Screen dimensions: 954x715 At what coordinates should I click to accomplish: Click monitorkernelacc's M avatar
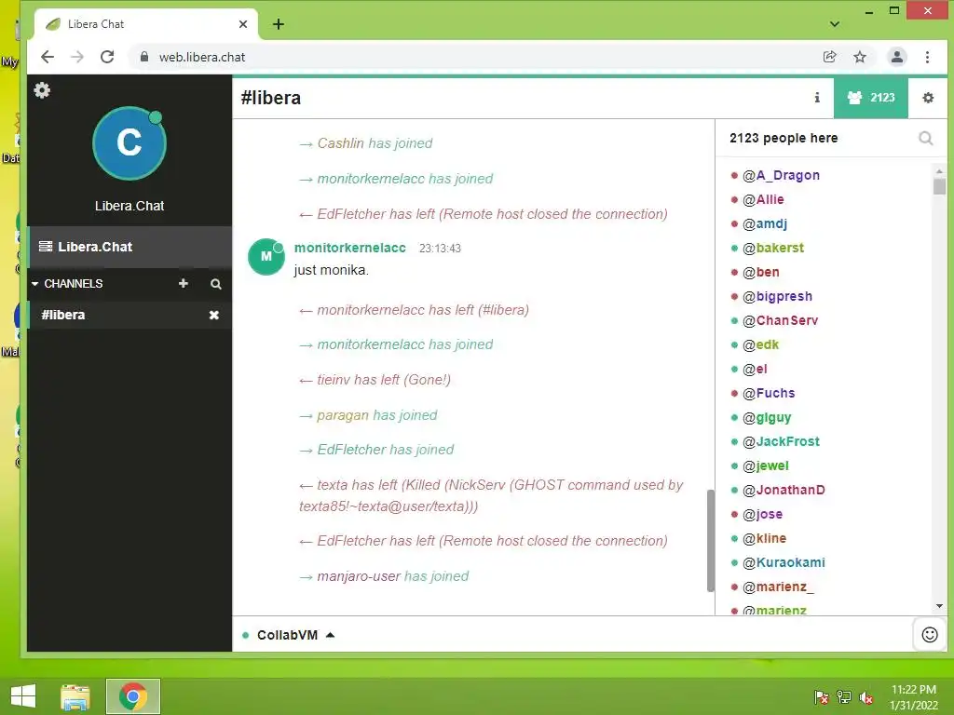(x=266, y=257)
